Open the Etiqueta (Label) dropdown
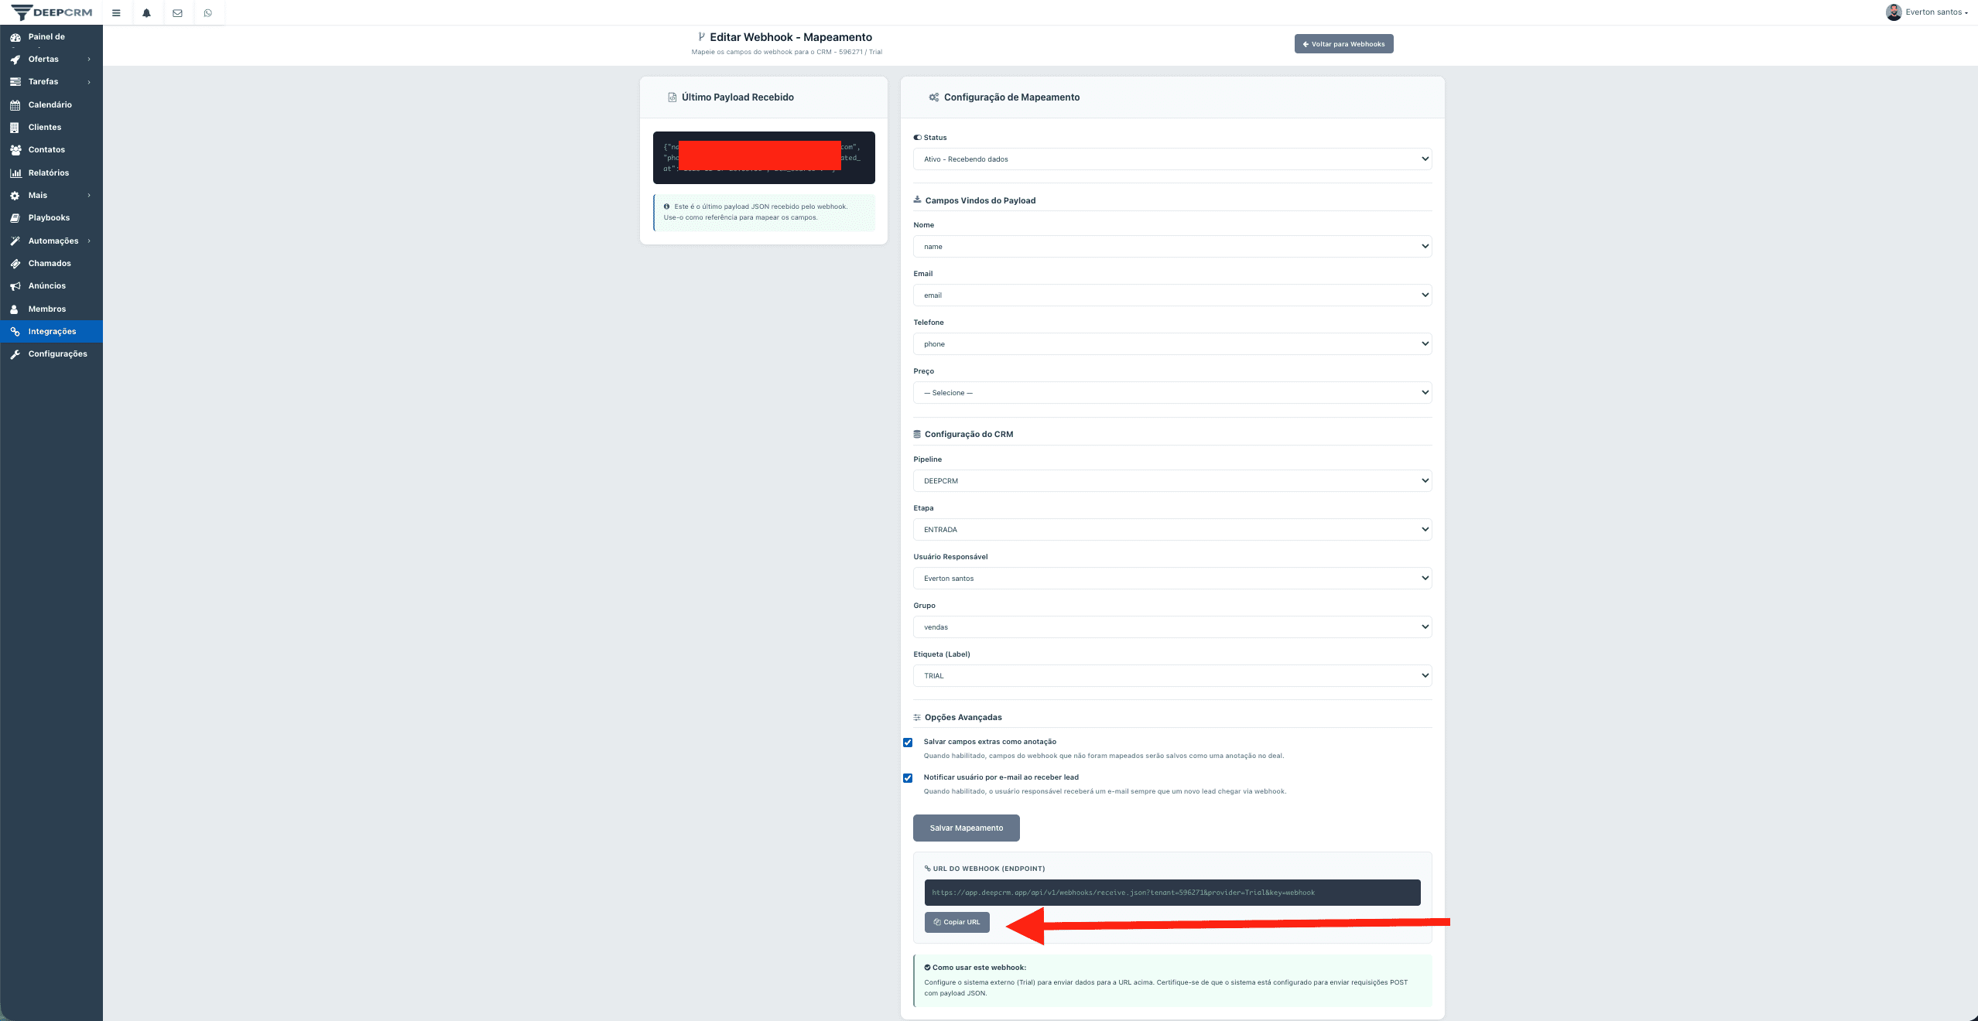1978x1021 pixels. (1171, 675)
